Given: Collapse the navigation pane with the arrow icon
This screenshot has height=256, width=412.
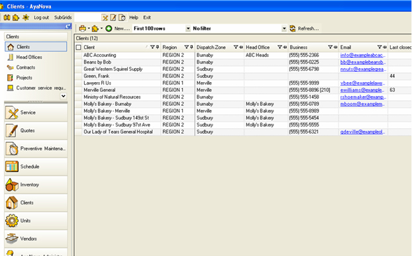Looking at the screenshot, I should point(68,26).
